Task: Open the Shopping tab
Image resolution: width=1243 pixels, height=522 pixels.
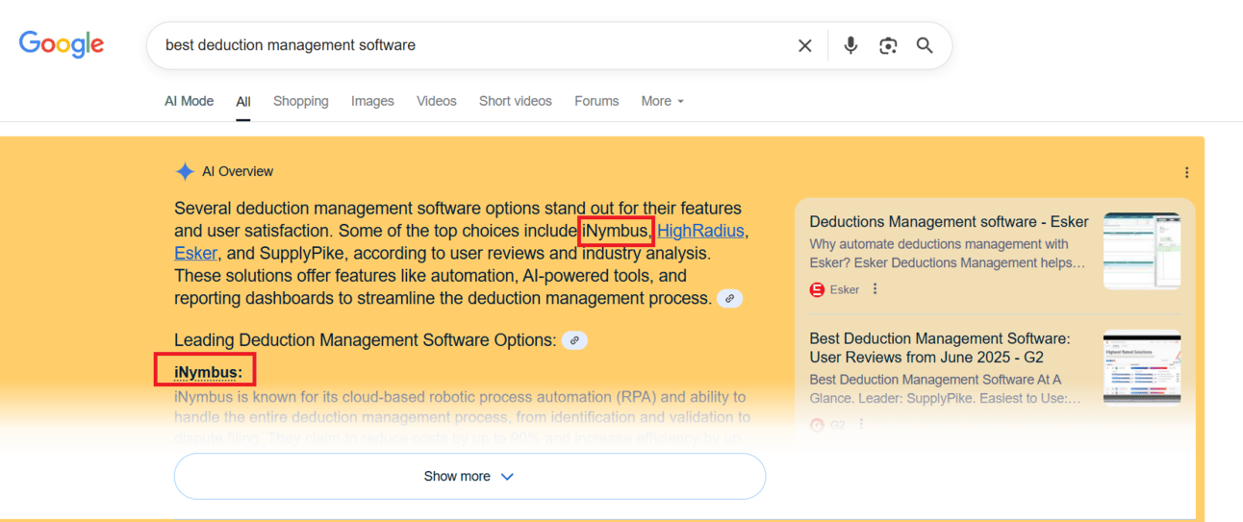Action: 300,101
